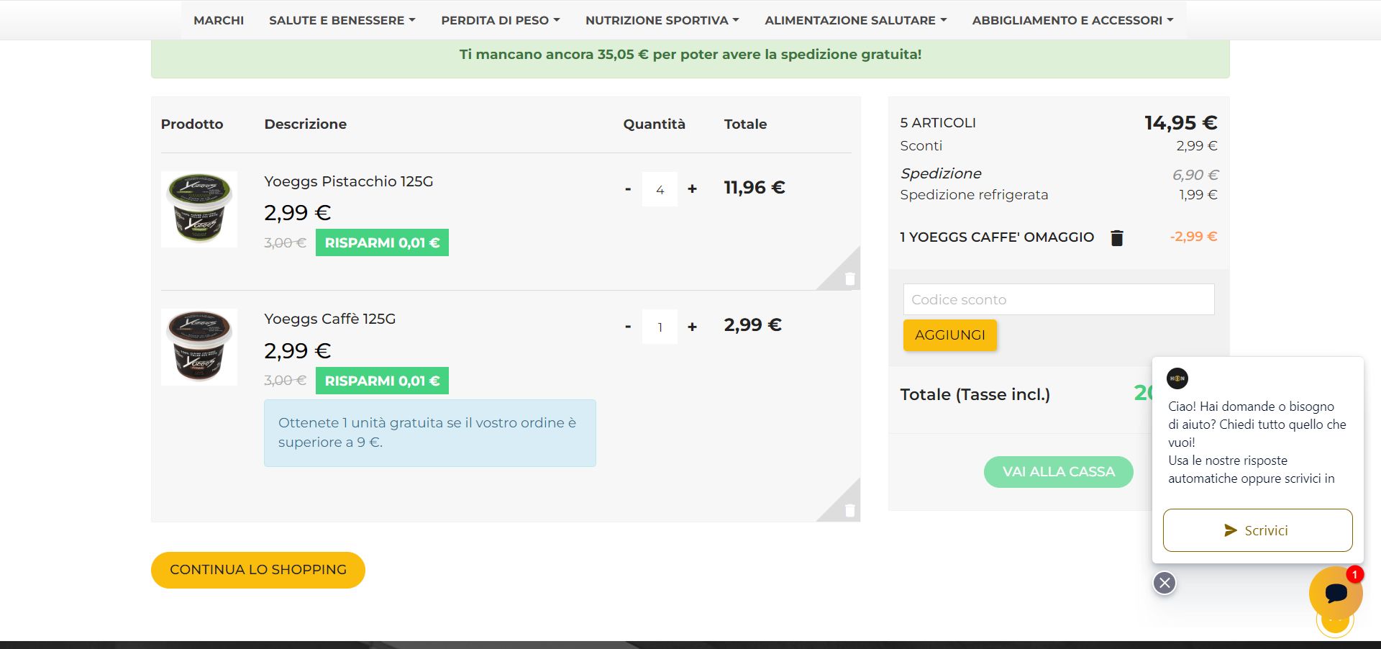Open Abbigliamento e Accessori menu
The height and width of the screenshot is (649, 1381).
point(1072,20)
